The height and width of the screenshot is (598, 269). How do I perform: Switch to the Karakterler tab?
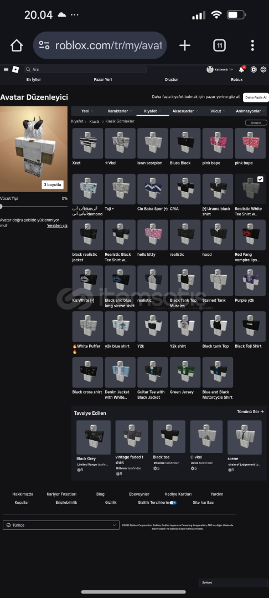point(120,111)
